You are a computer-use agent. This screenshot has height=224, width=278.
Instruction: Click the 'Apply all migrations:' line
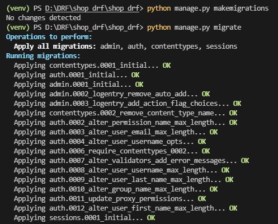coord(125,46)
